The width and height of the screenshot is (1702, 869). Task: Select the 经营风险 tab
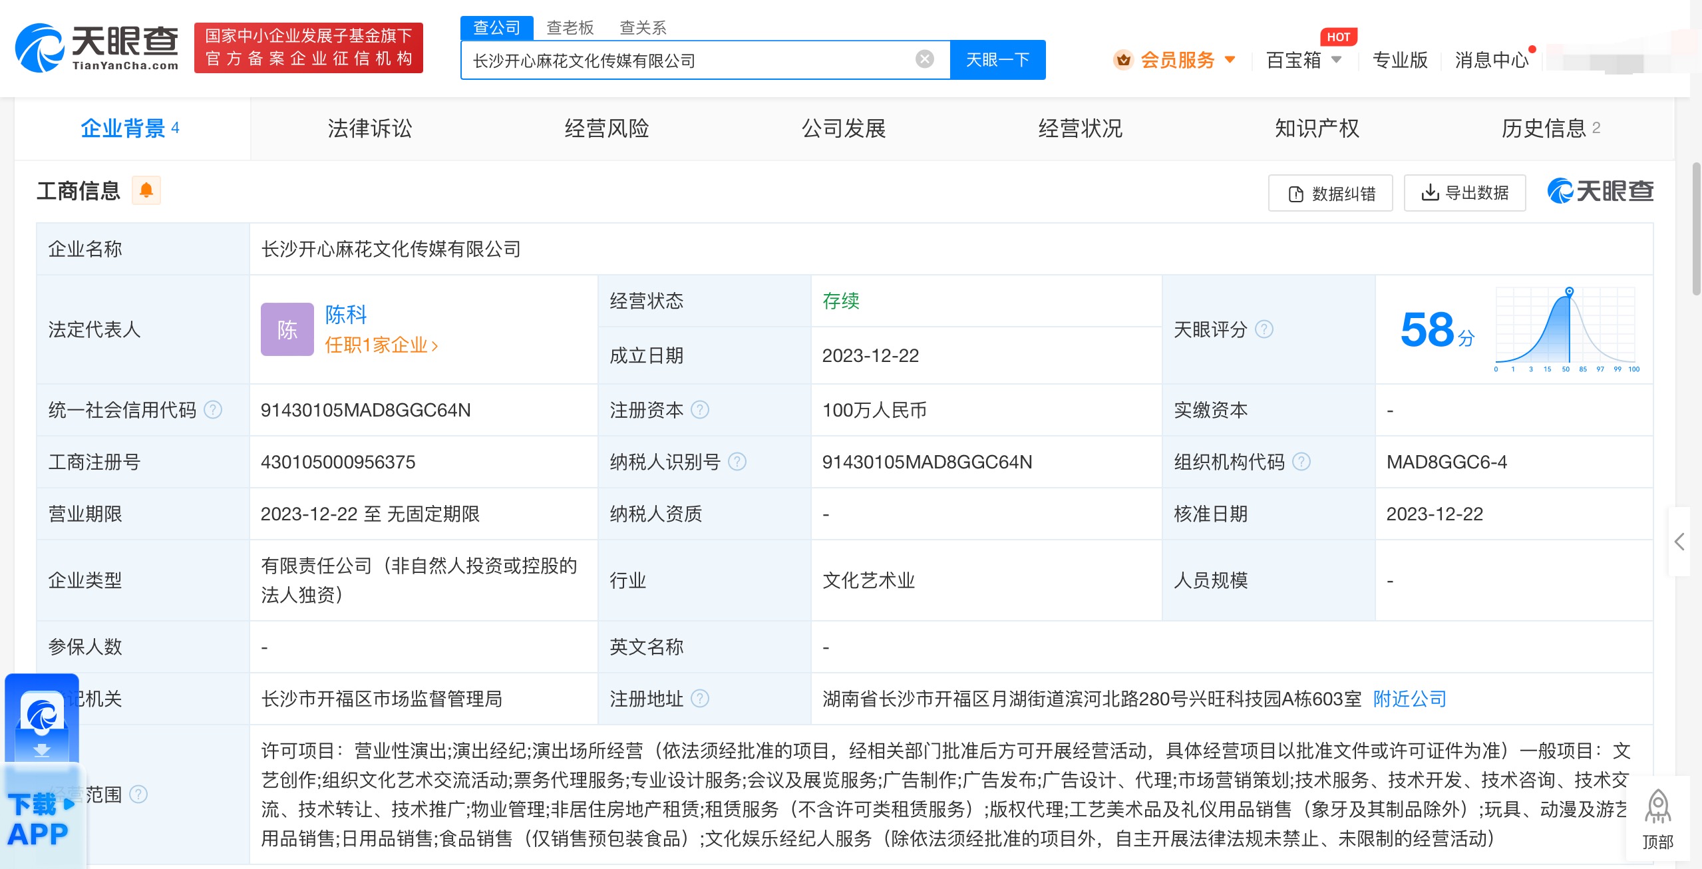click(x=607, y=128)
